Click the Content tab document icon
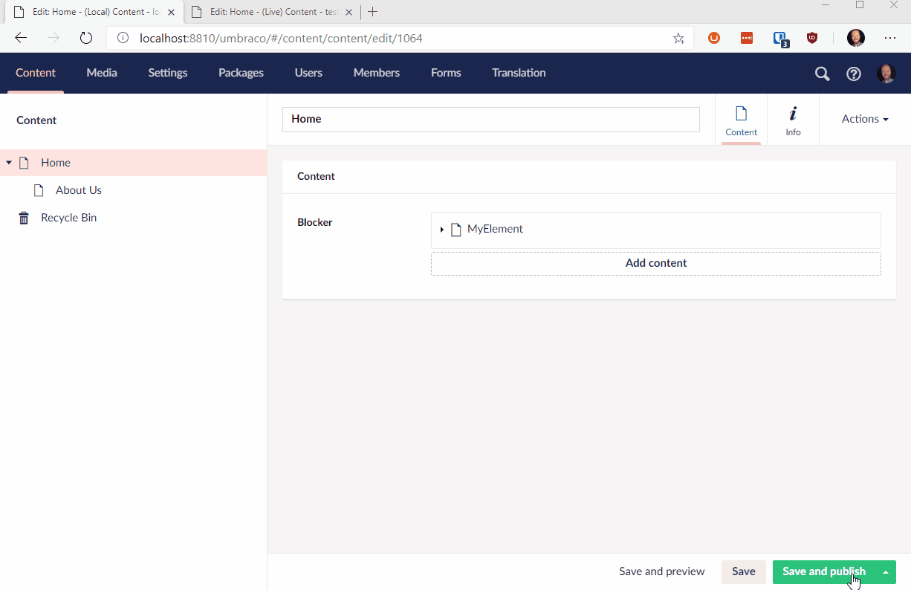The image size is (911, 590). pyautogui.click(x=741, y=113)
